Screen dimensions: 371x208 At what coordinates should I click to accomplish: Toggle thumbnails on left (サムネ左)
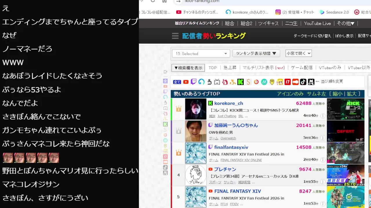(316, 94)
